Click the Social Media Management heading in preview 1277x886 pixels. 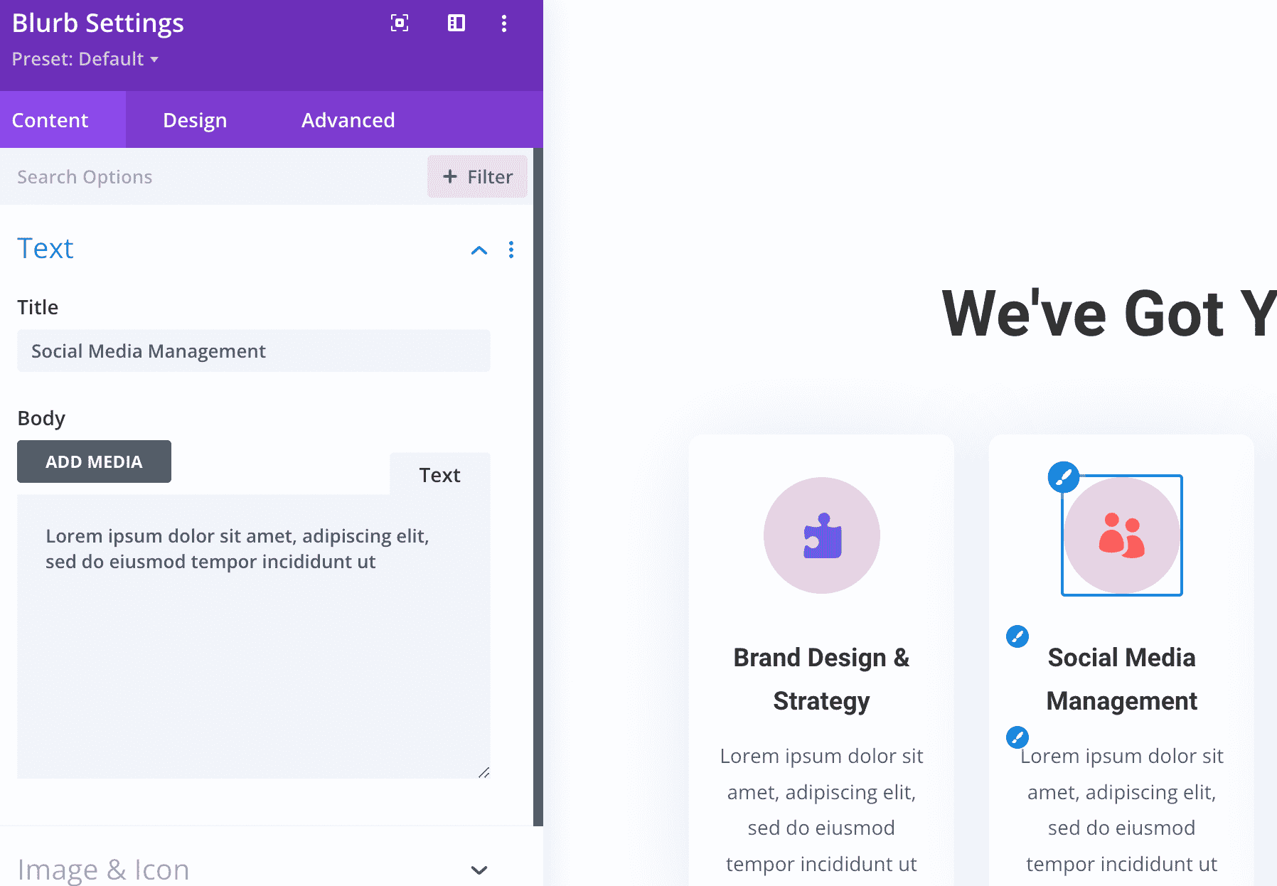[1122, 679]
